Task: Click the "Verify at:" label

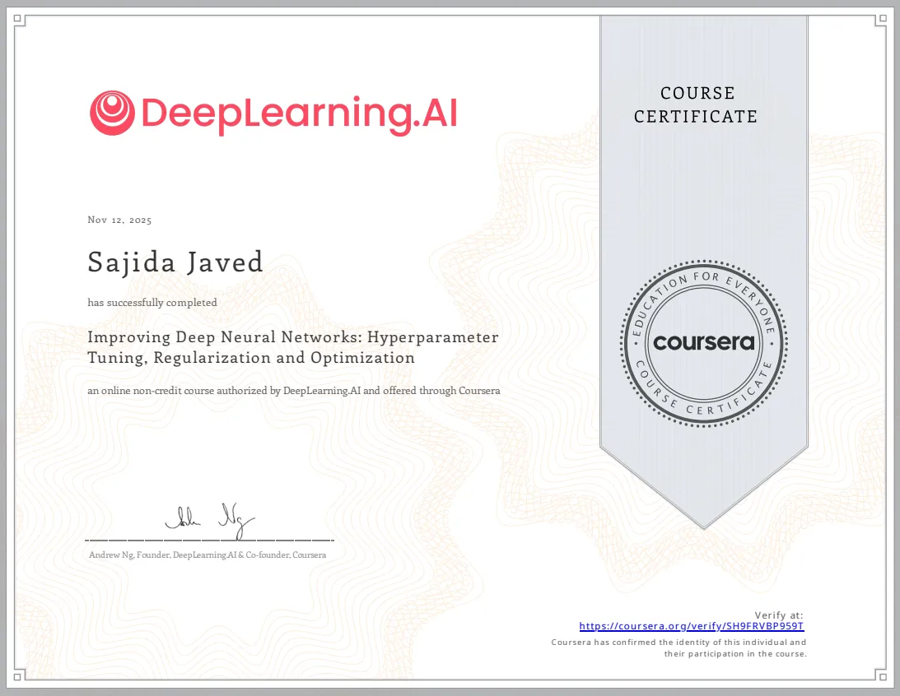Action: tap(779, 615)
